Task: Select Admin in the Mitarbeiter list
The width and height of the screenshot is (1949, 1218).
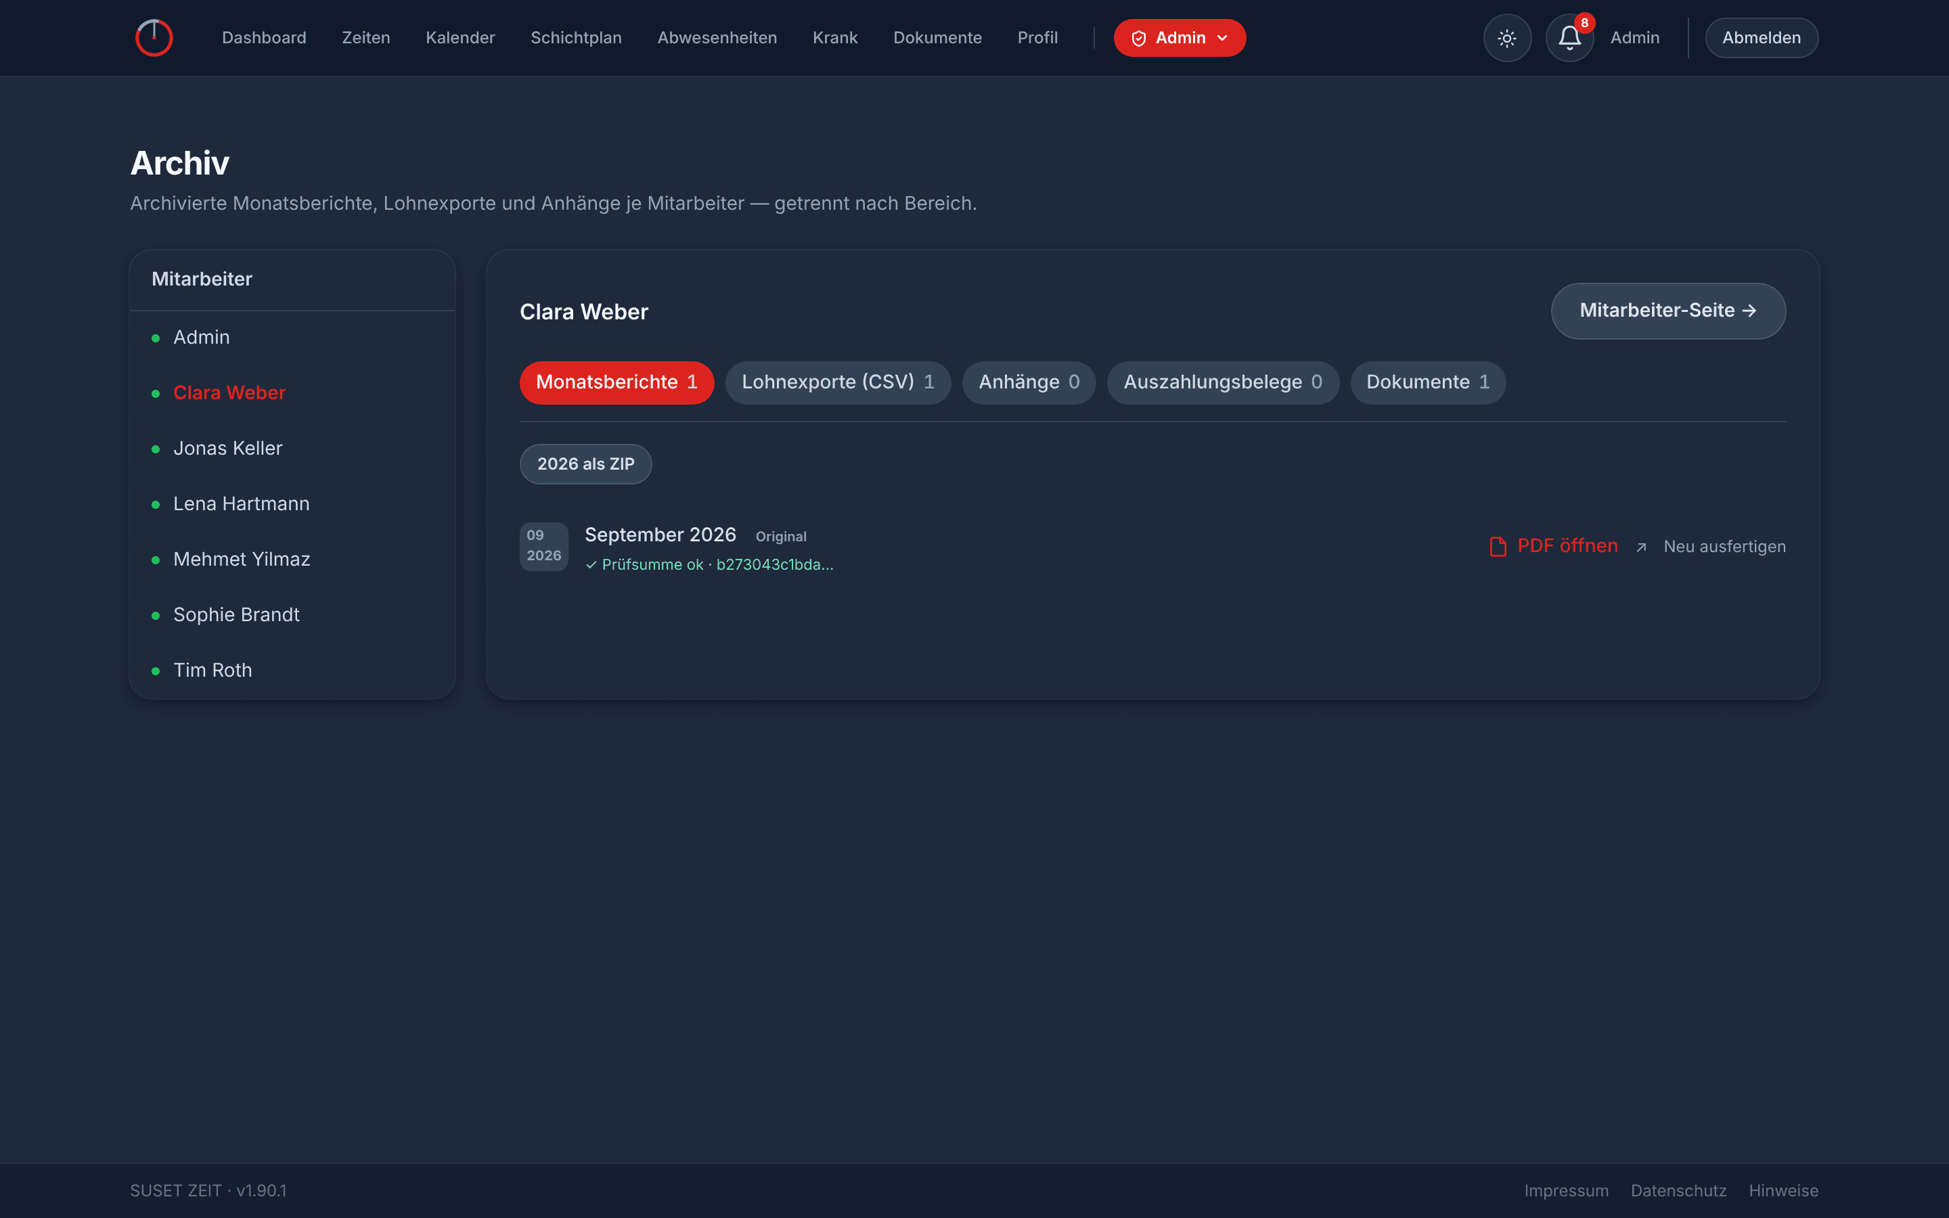Action: click(x=292, y=338)
